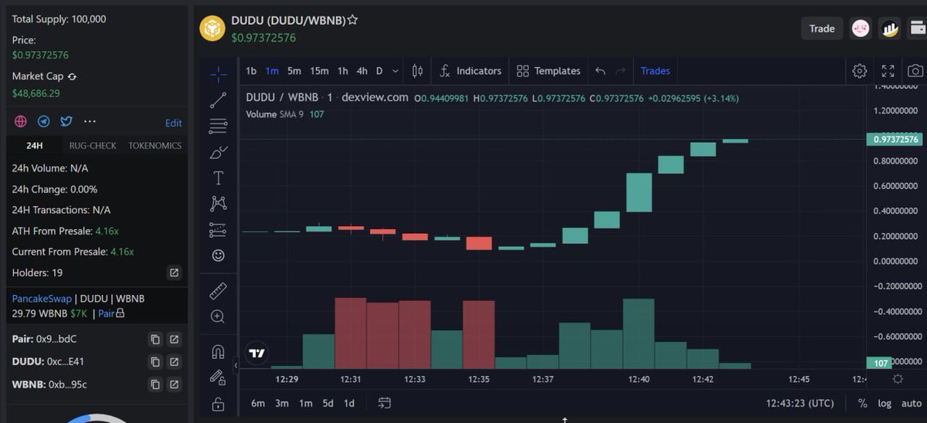Open the go to date calendar
This screenshot has width=927, height=423.
(384, 403)
